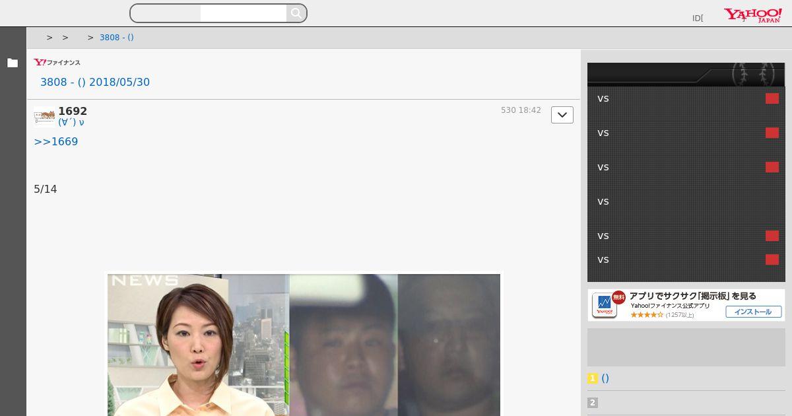Click the magnifier search icon

pos(296,13)
